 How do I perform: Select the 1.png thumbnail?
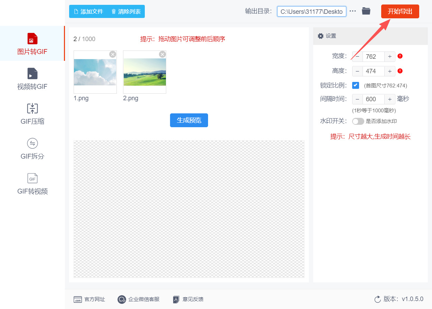click(x=95, y=72)
